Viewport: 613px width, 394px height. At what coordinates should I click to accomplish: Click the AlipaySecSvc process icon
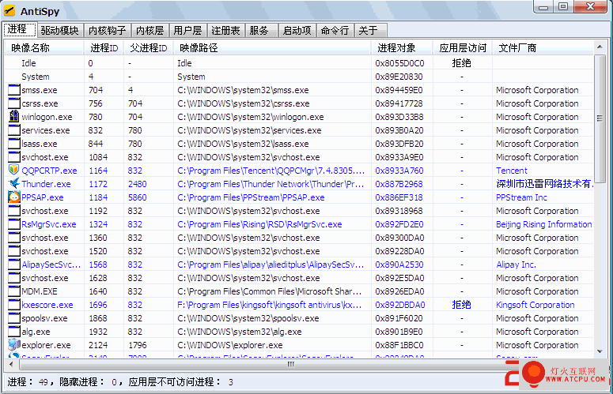click(14, 264)
